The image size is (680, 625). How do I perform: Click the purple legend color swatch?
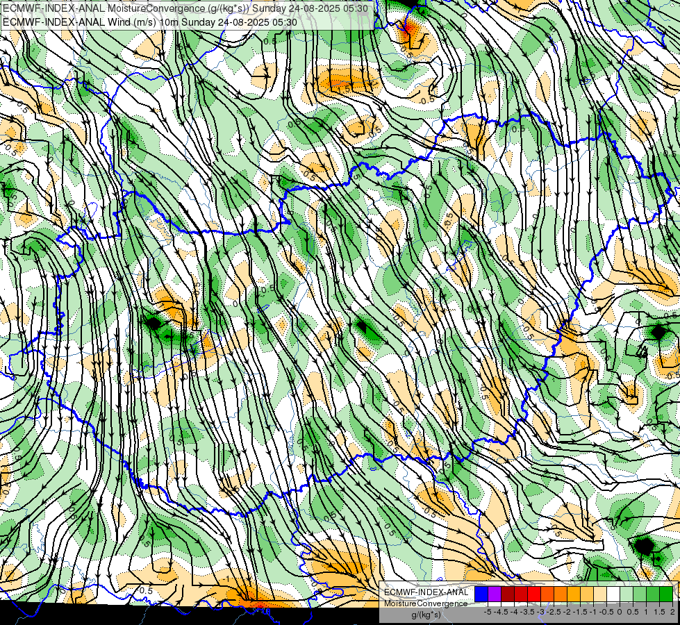(495, 594)
